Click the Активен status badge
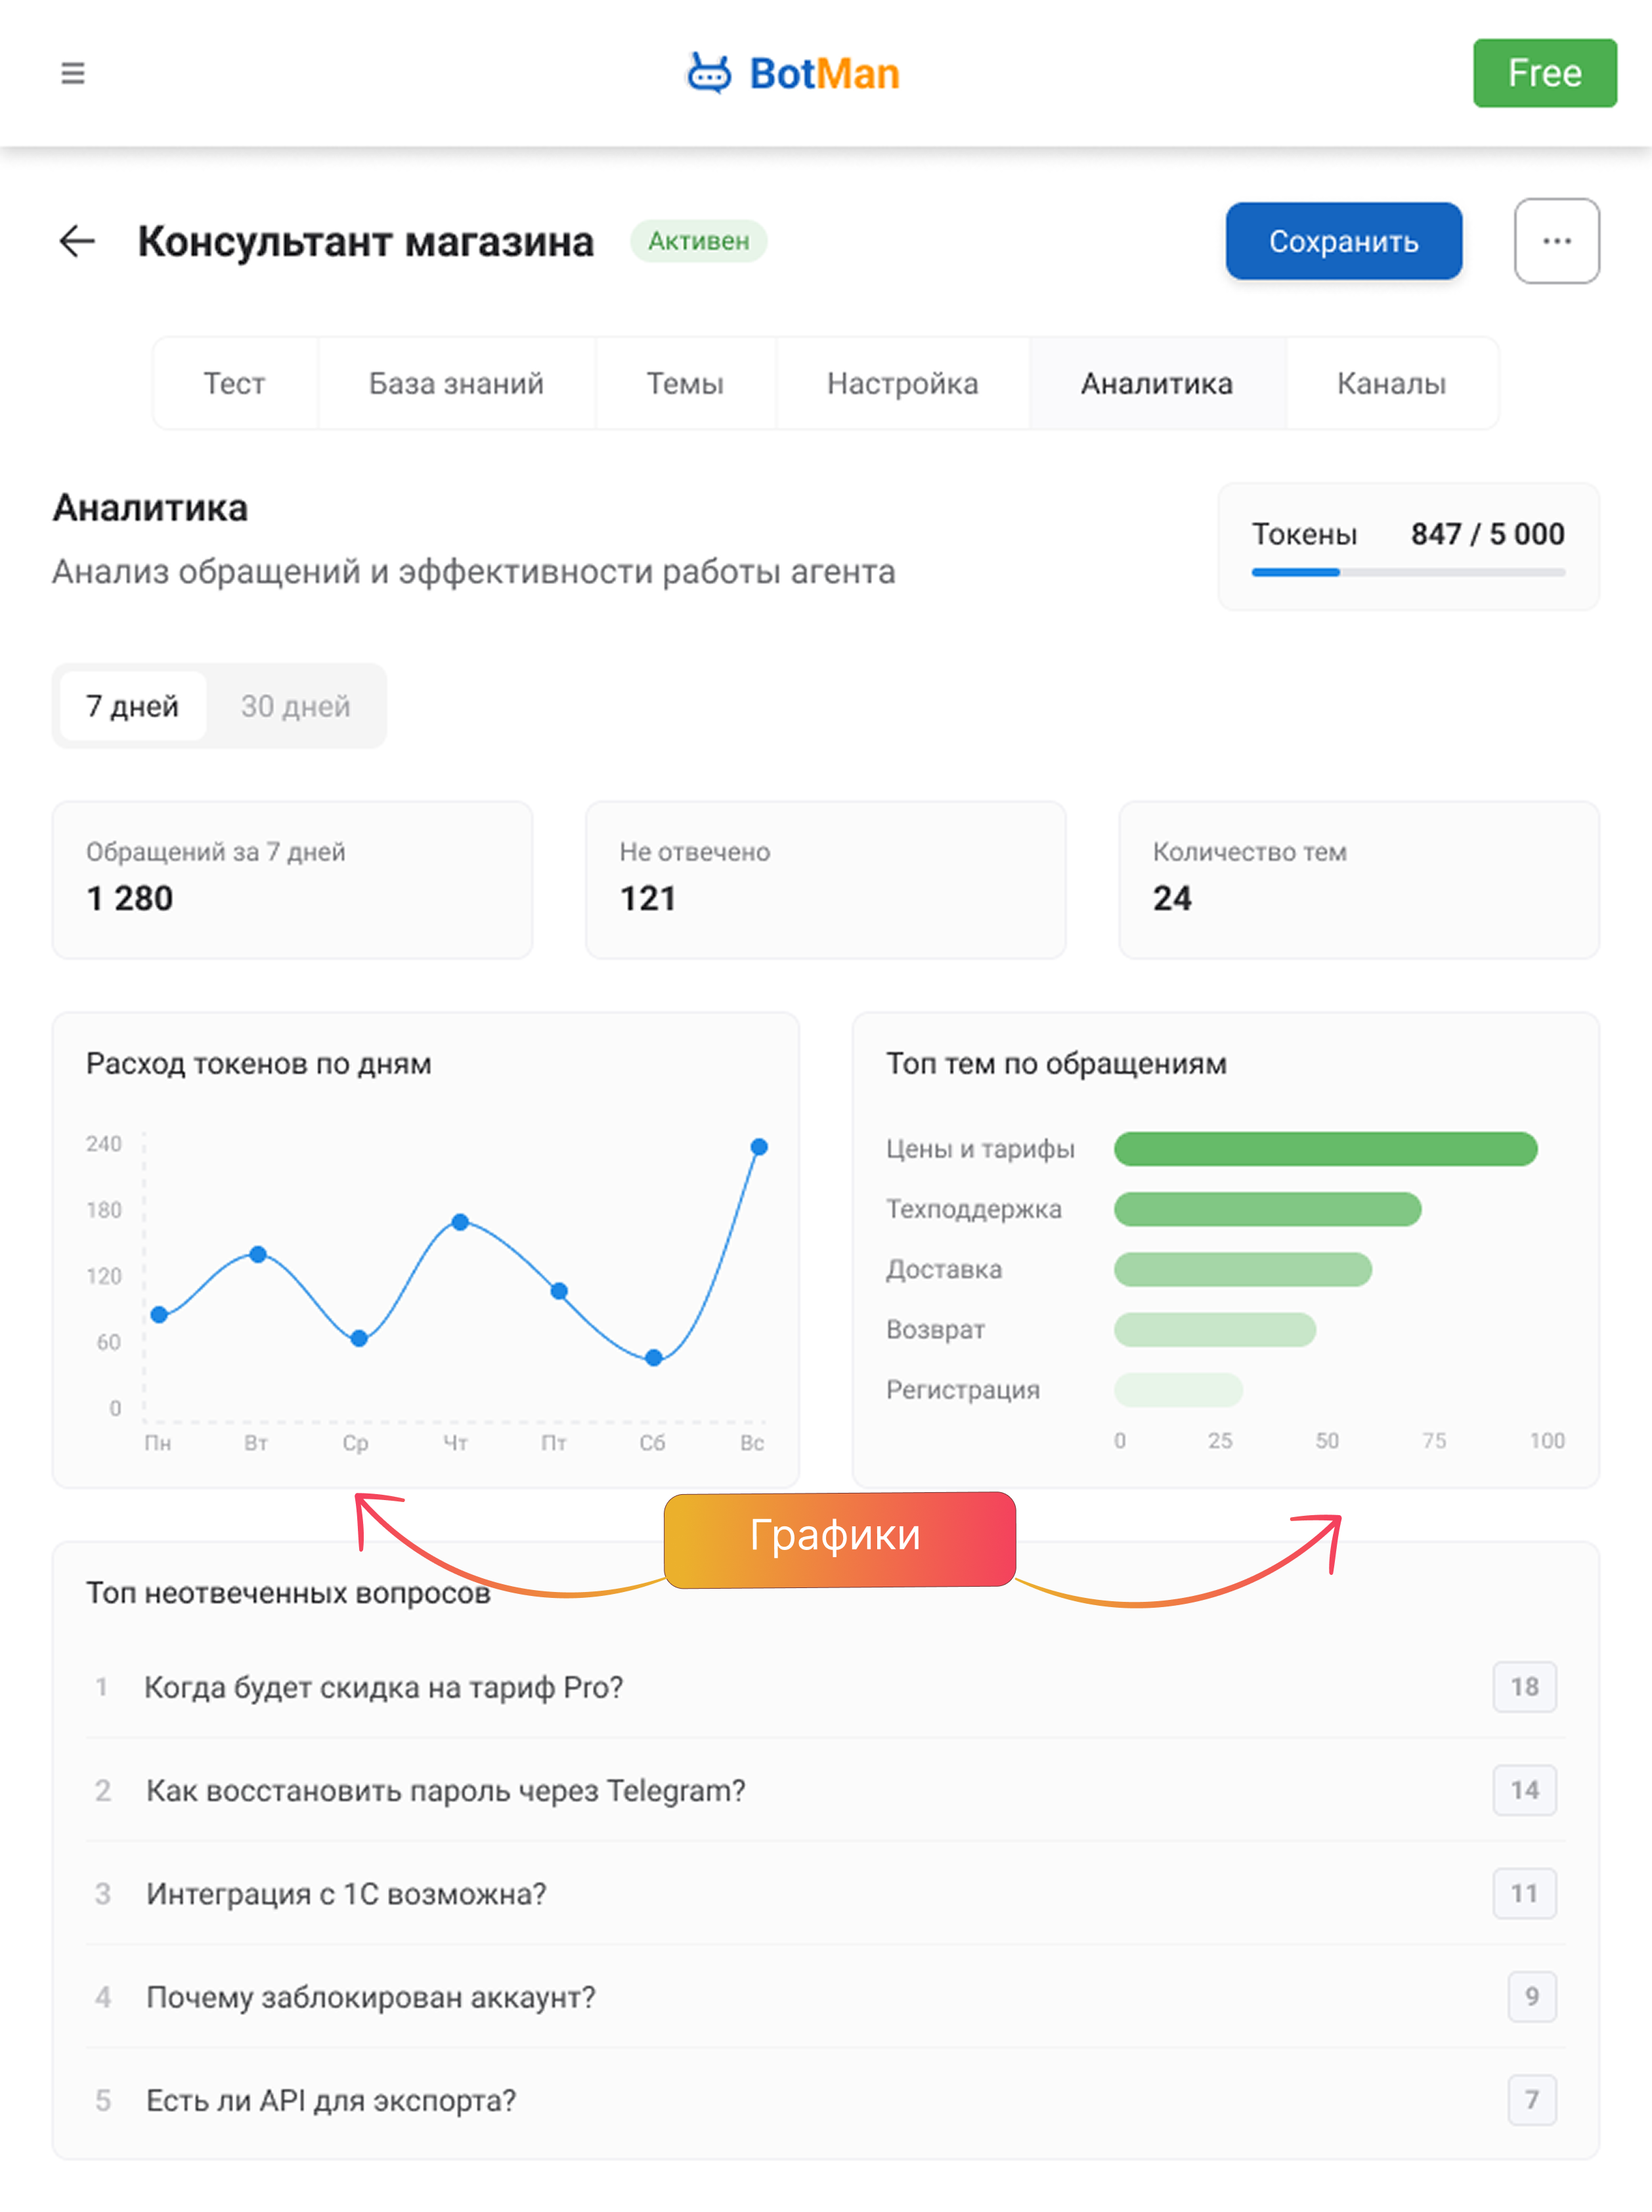1652x2212 pixels. coord(698,241)
